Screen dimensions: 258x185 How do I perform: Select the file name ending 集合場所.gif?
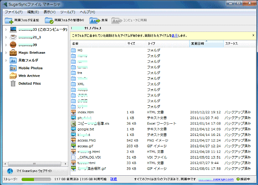(92, 169)
